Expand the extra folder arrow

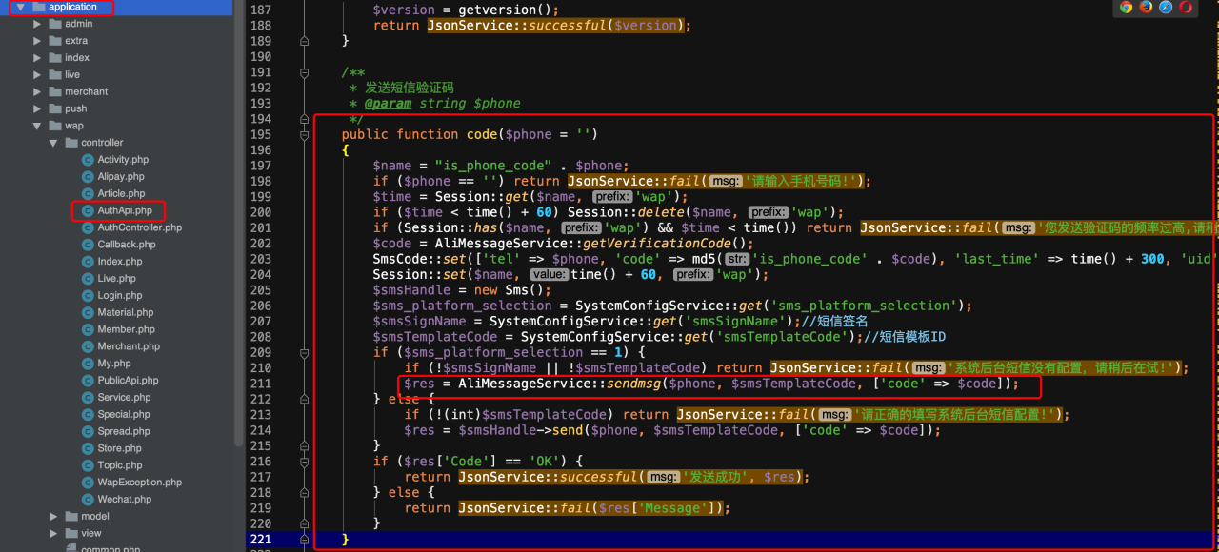37,41
